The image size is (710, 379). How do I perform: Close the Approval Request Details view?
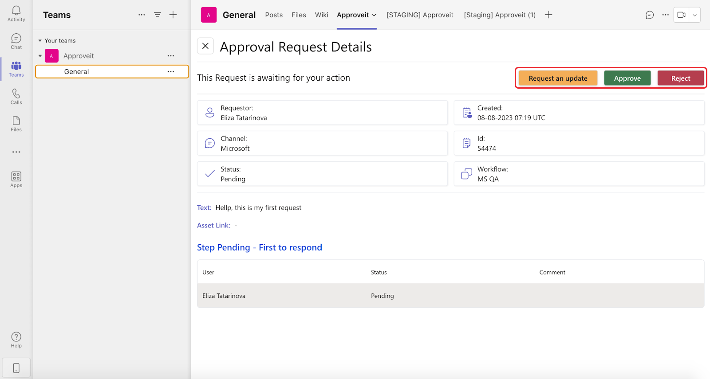click(205, 46)
